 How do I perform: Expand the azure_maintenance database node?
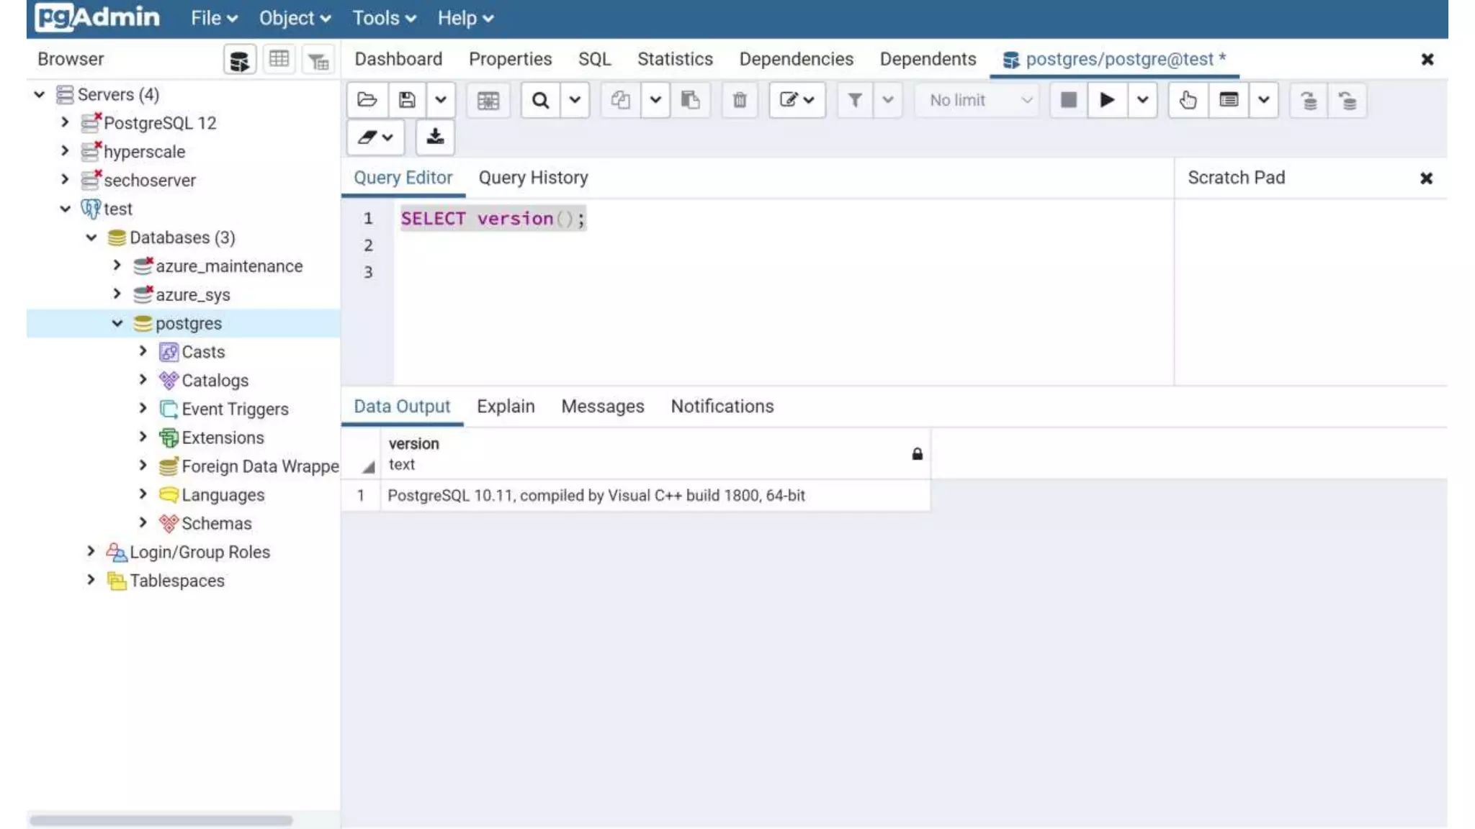coord(117,266)
